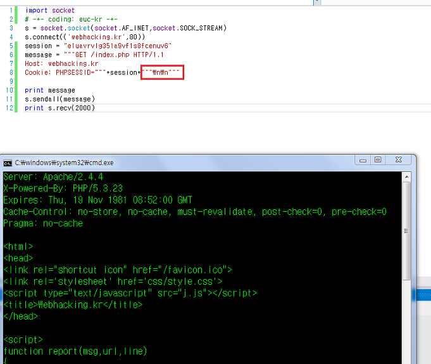Image resolution: width=431 pixels, height=364 pixels.
Task: Click the s.connect webhacking.kr line
Action: point(85,37)
